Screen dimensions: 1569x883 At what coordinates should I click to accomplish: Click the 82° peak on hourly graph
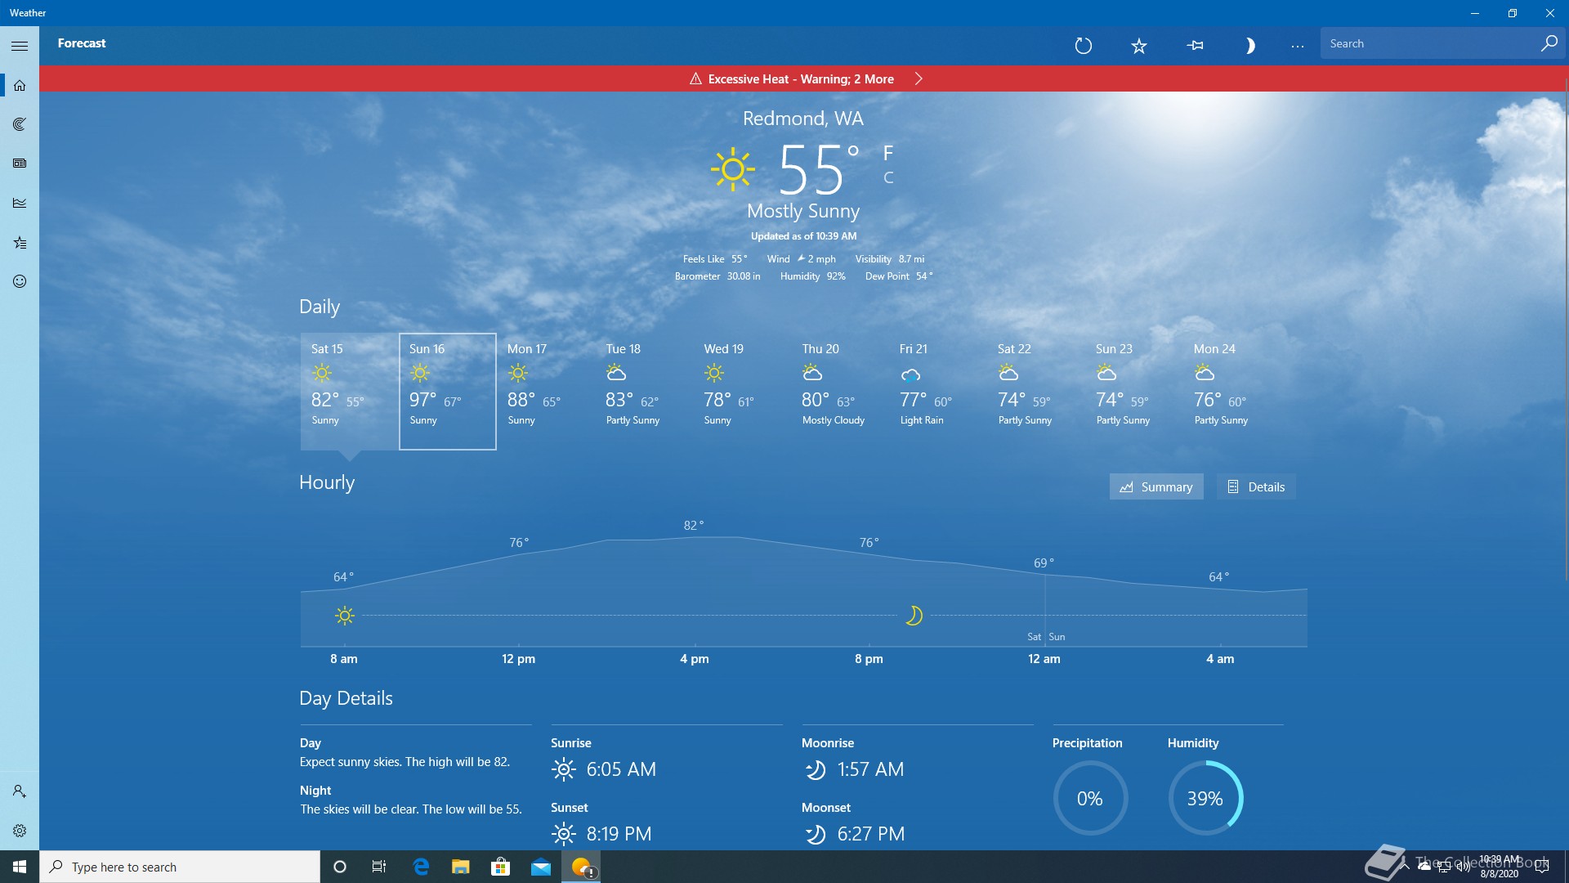click(694, 526)
